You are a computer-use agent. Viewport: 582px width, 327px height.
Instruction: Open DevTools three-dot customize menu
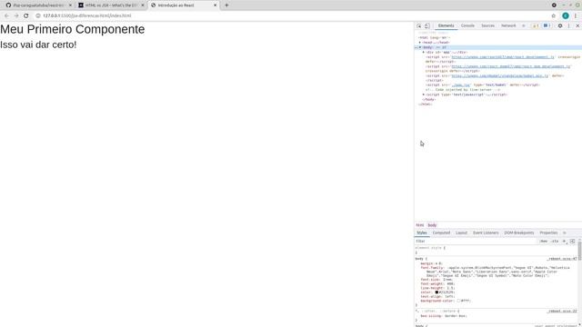click(568, 26)
